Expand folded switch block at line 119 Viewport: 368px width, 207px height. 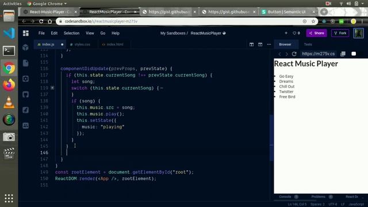pyautogui.click(x=52, y=88)
